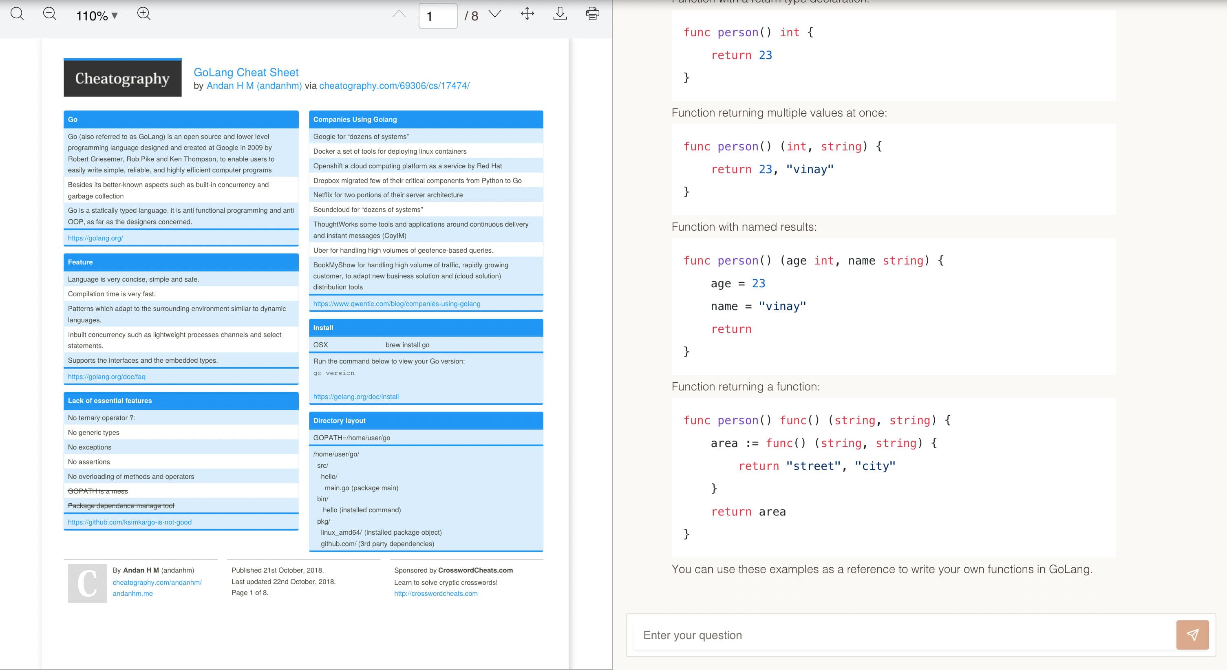Open cheatography.com/69306/cs/17474/ link
This screenshot has height=670, width=1227.
pyautogui.click(x=395, y=86)
